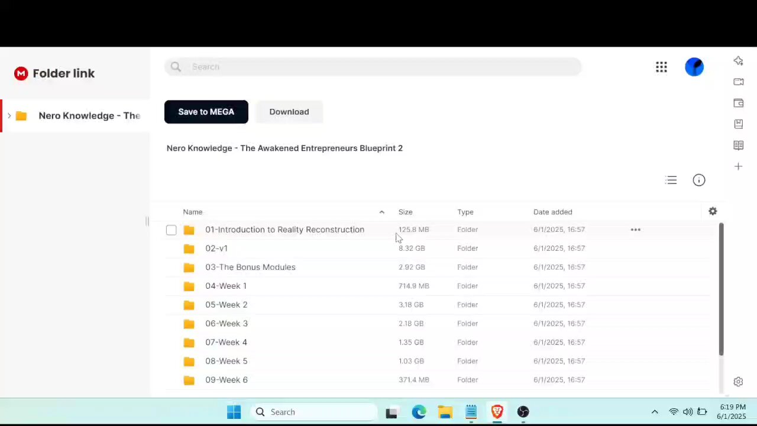Click the sidebar star sparkle icon
Image resolution: width=757 pixels, height=426 pixels.
739,60
